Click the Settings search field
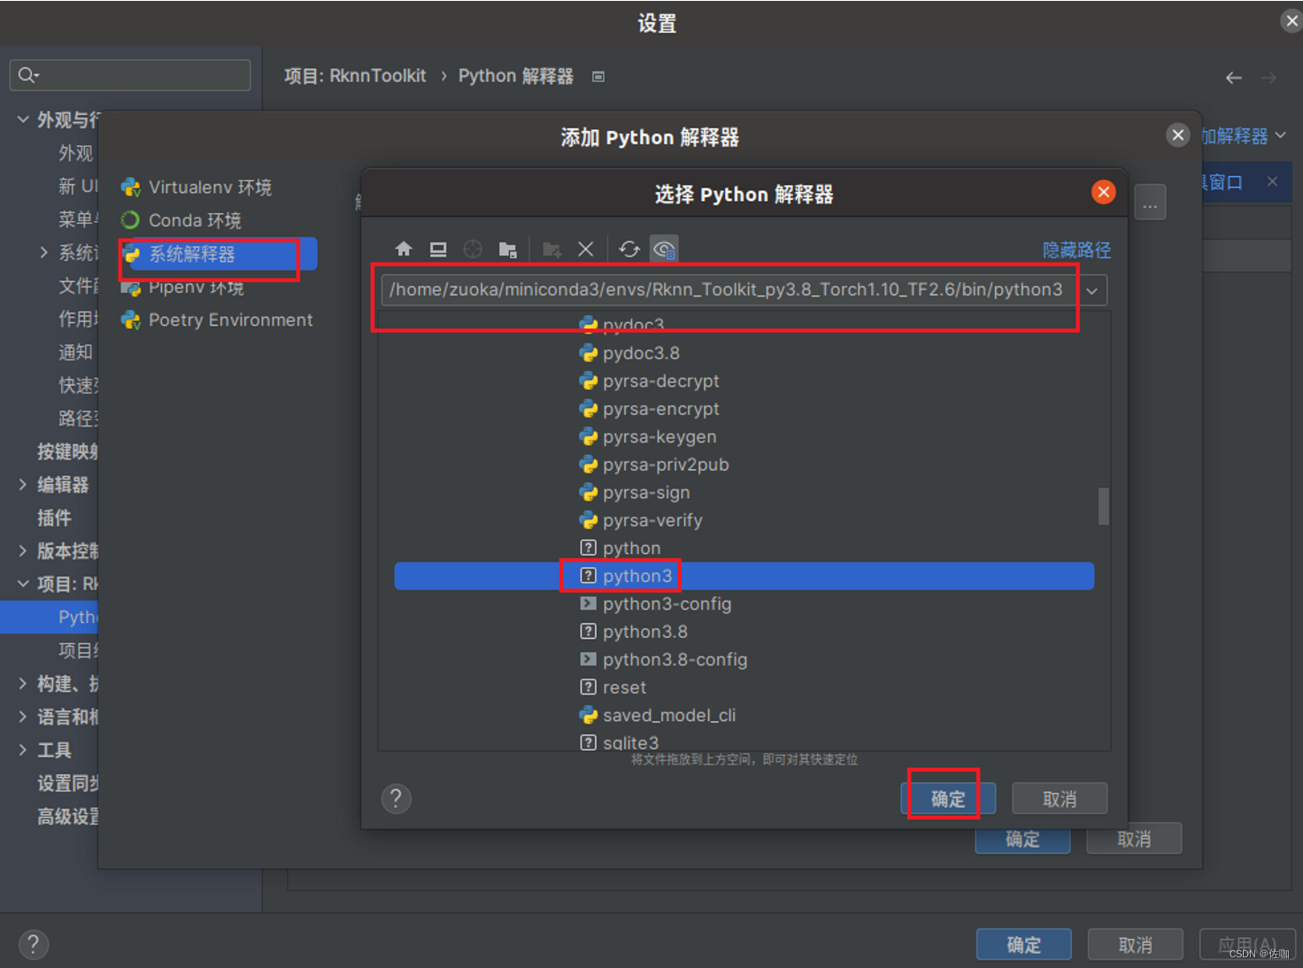This screenshot has height=968, width=1303. [x=130, y=75]
